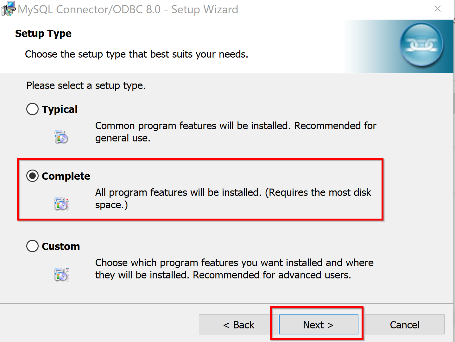Image resolution: width=455 pixels, height=342 pixels.
Task: Click the 'All program features' description text
Action: pyautogui.click(x=233, y=199)
